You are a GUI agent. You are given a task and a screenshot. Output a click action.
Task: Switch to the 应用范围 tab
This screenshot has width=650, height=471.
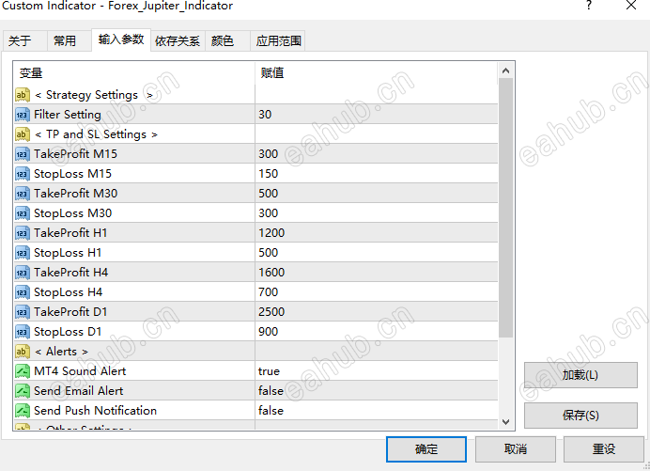278,40
